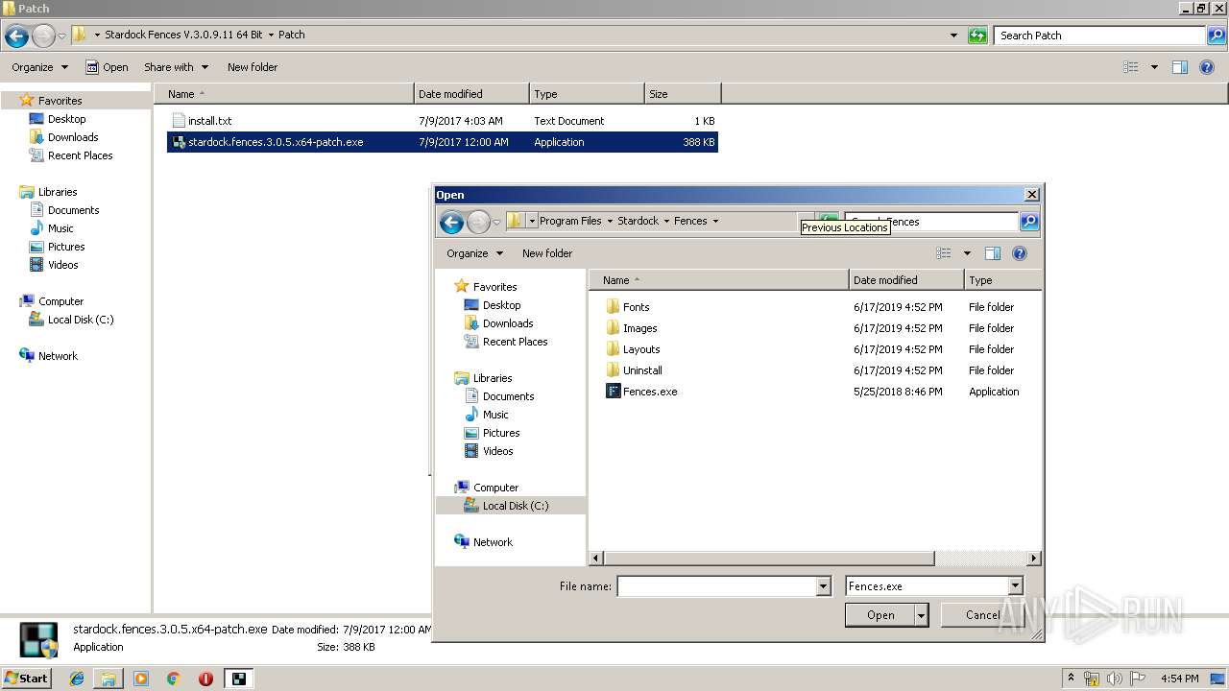Sort by Name column in Open dialog
1229x691 pixels.
(x=719, y=280)
